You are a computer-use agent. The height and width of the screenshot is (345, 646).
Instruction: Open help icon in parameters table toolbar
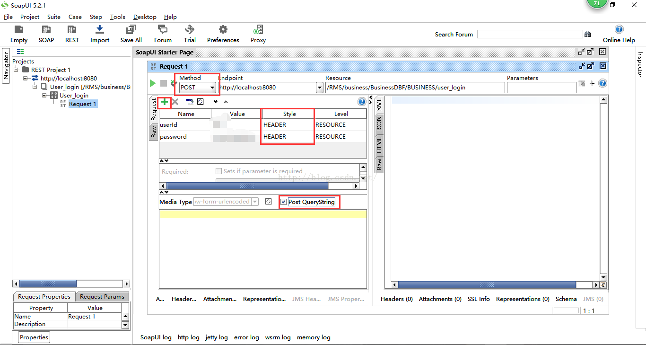[362, 102]
